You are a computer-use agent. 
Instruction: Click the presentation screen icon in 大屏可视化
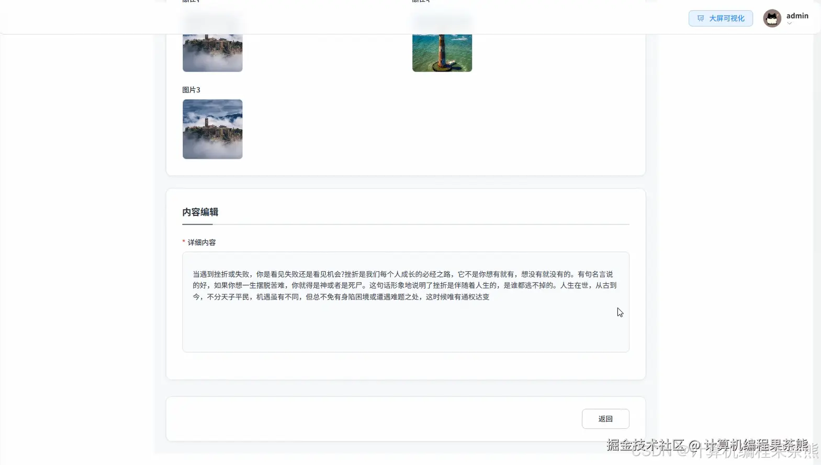click(701, 18)
